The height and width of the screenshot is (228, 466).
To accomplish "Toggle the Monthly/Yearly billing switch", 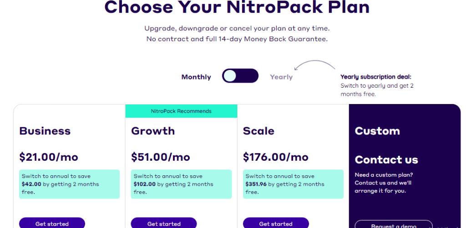I will 240,76.
